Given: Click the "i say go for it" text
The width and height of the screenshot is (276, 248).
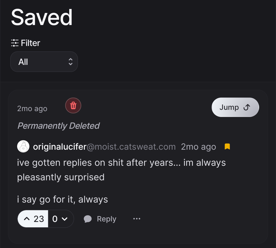Looking at the screenshot, I should click(62, 199).
